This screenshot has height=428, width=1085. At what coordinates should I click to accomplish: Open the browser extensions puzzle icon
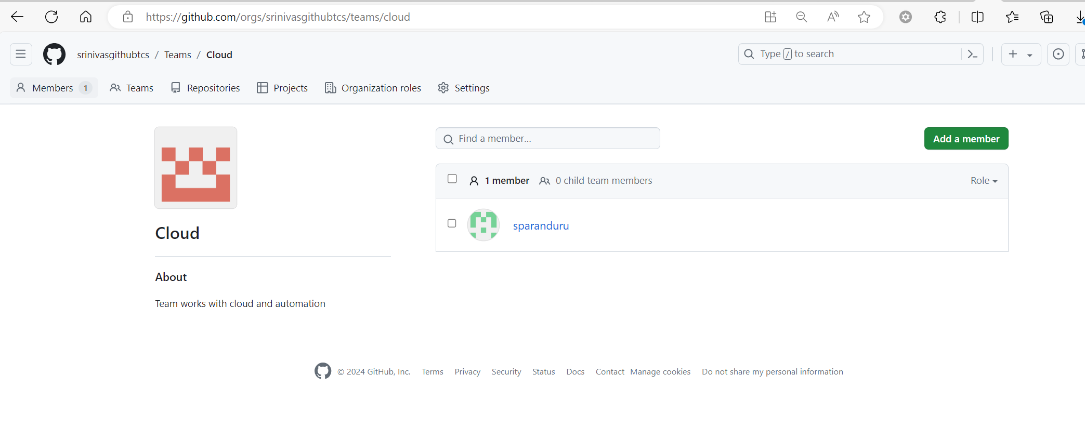pyautogui.click(x=940, y=17)
